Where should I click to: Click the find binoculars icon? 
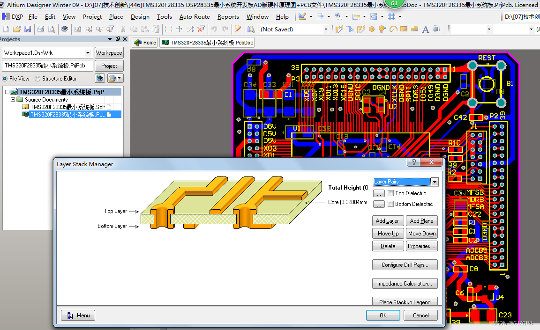(x=338, y=16)
